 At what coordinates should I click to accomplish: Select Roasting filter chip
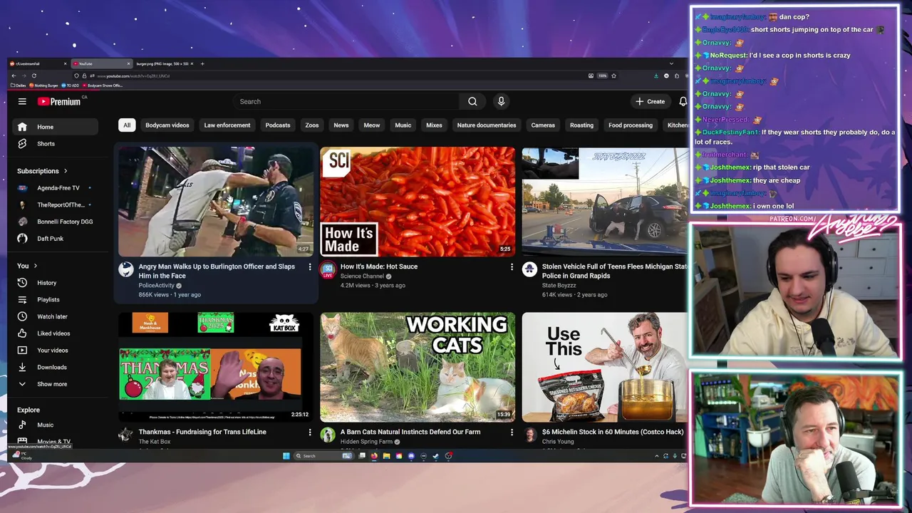click(581, 125)
